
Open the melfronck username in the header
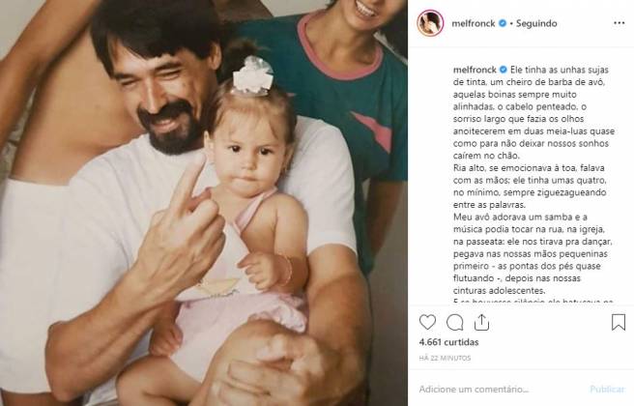473,23
